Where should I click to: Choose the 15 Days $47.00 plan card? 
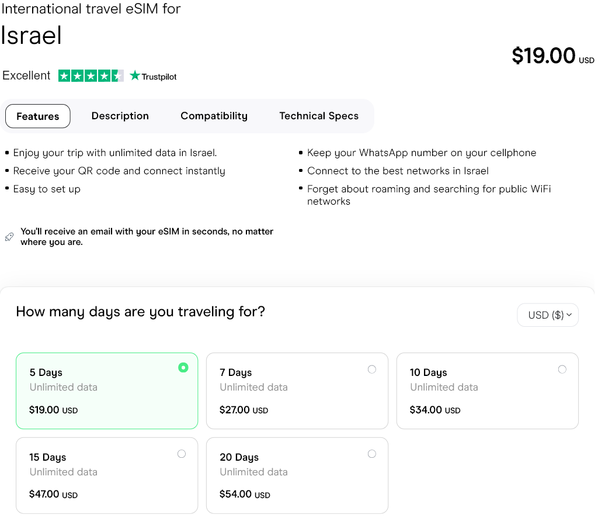pyautogui.click(x=106, y=475)
